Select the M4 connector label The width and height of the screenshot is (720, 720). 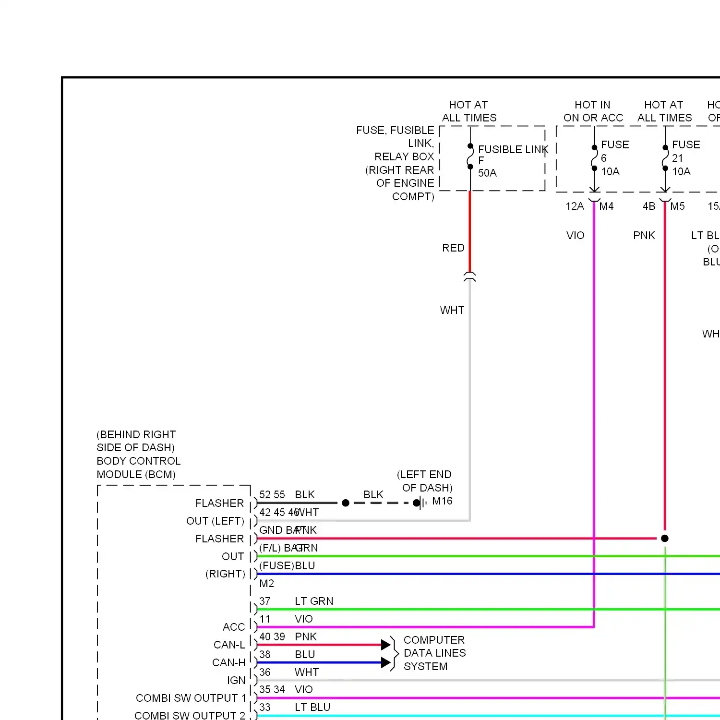click(606, 206)
